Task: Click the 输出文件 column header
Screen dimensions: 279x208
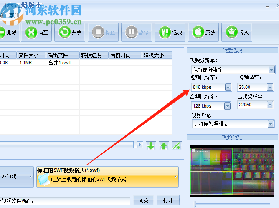Action: pos(63,55)
